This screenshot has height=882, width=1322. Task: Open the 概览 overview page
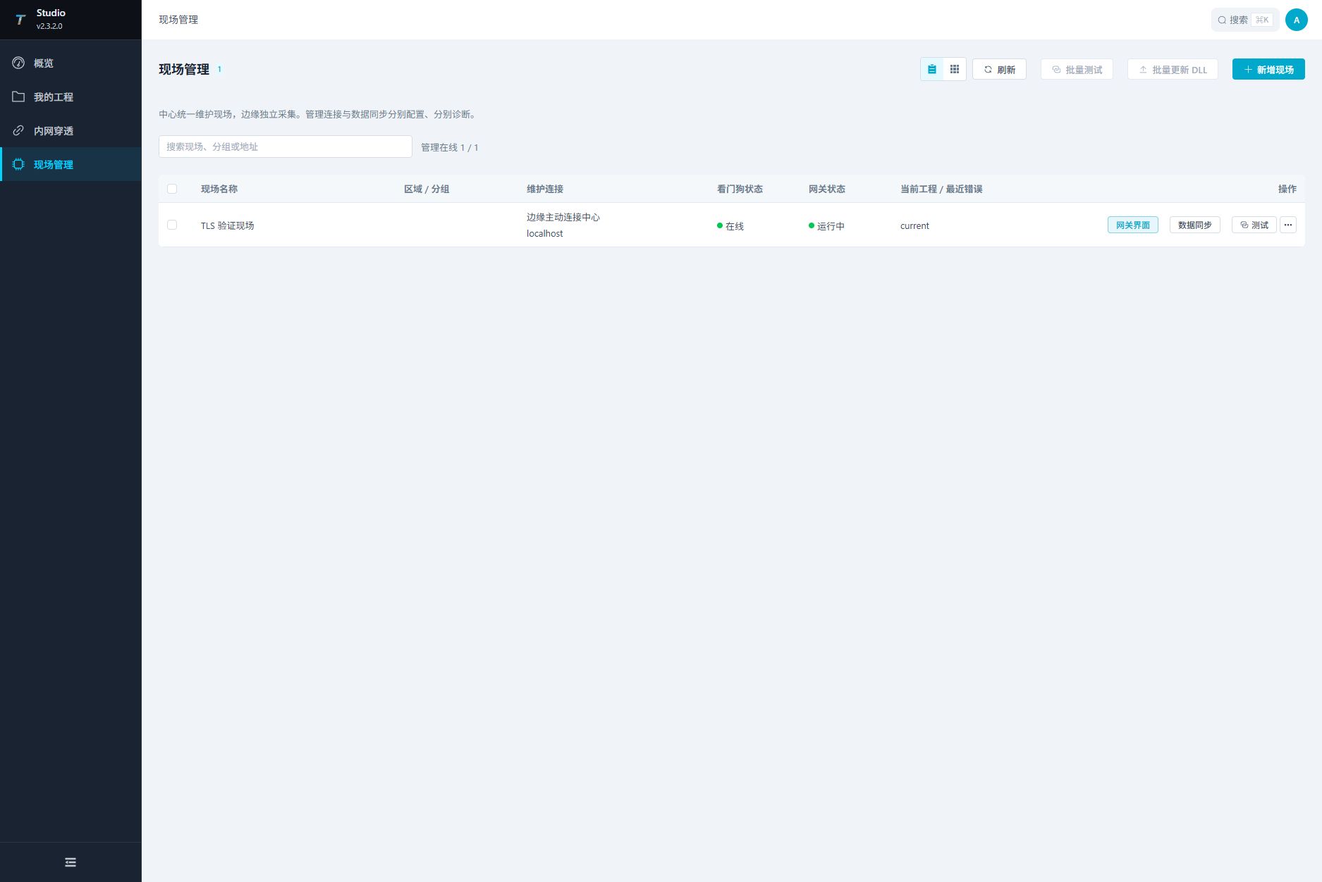[x=71, y=63]
